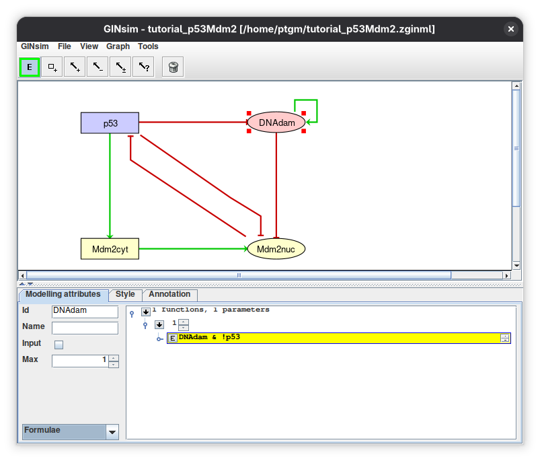540x461 pixels.
Task: Open the Tools menu
Action: point(148,46)
